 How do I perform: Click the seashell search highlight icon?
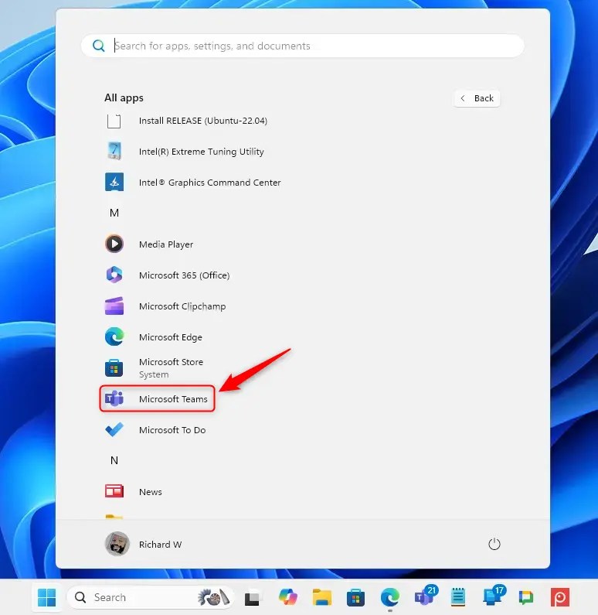point(213,597)
